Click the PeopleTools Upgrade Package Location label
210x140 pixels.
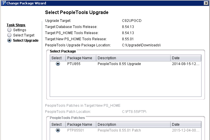pos(78,45)
